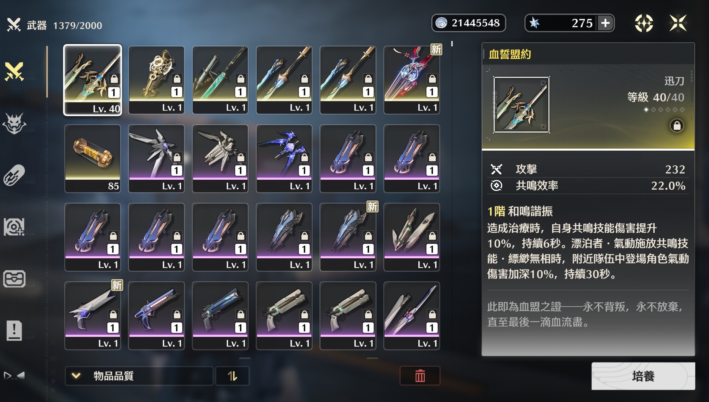Toggle lock on the red gauntlet marked 新

pos(432,79)
